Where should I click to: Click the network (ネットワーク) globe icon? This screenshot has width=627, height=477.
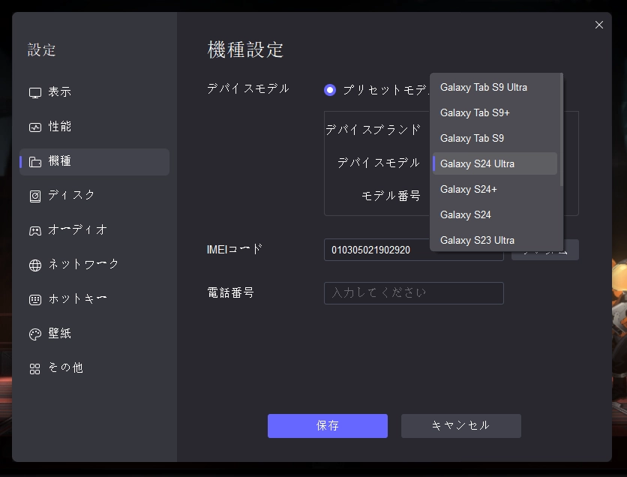(35, 265)
